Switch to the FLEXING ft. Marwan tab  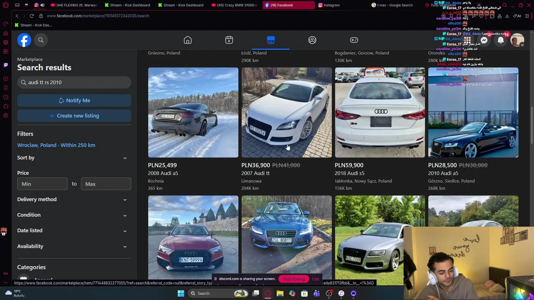[x=74, y=5]
